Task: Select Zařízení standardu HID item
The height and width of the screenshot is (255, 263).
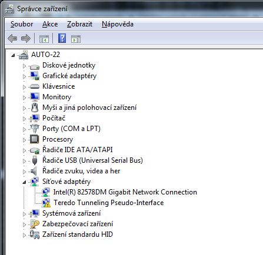Action: click(78, 234)
